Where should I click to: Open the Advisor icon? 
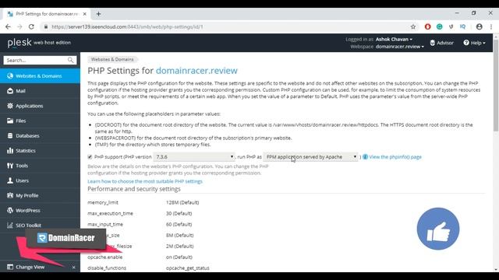pyautogui.click(x=433, y=43)
